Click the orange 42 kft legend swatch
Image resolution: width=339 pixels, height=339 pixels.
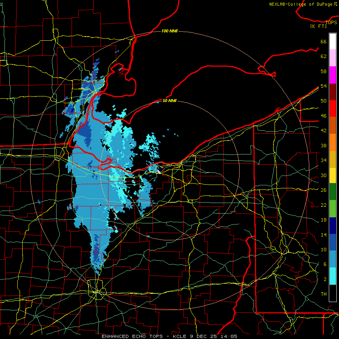[x=333, y=142]
